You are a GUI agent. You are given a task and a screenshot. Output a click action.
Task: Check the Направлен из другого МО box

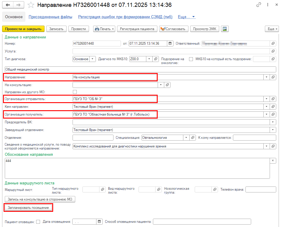[75, 92]
